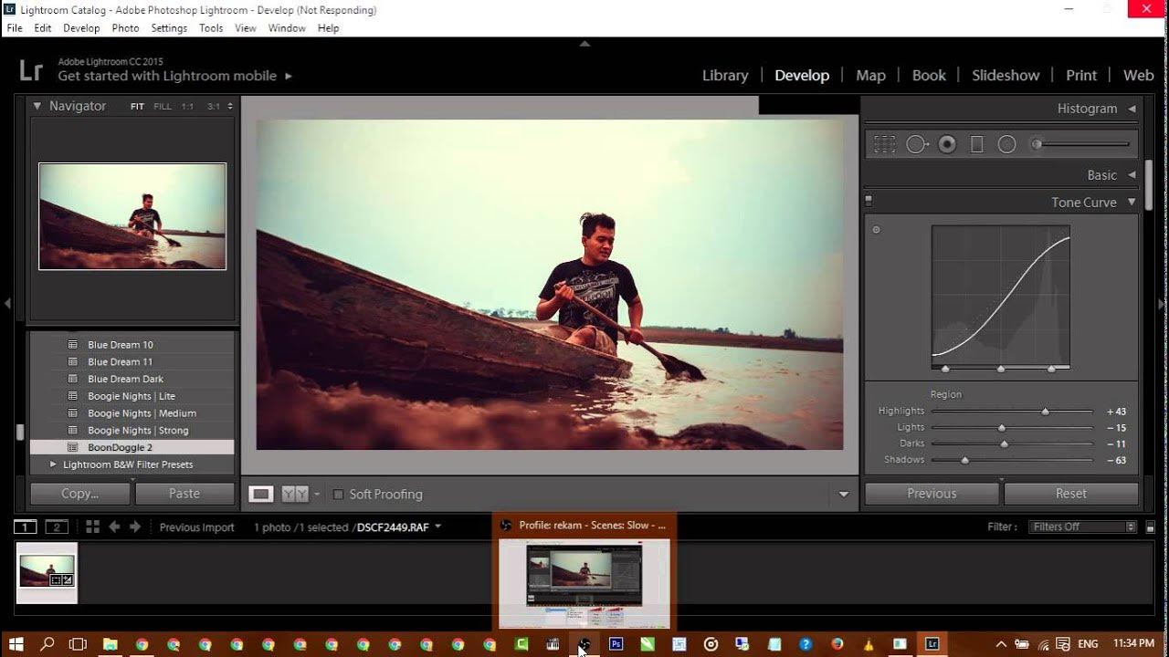Select the Graduated Filter tool

tap(976, 144)
